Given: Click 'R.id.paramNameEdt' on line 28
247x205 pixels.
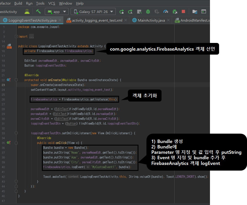Looking at the screenshot, I should [x=103, y=109].
